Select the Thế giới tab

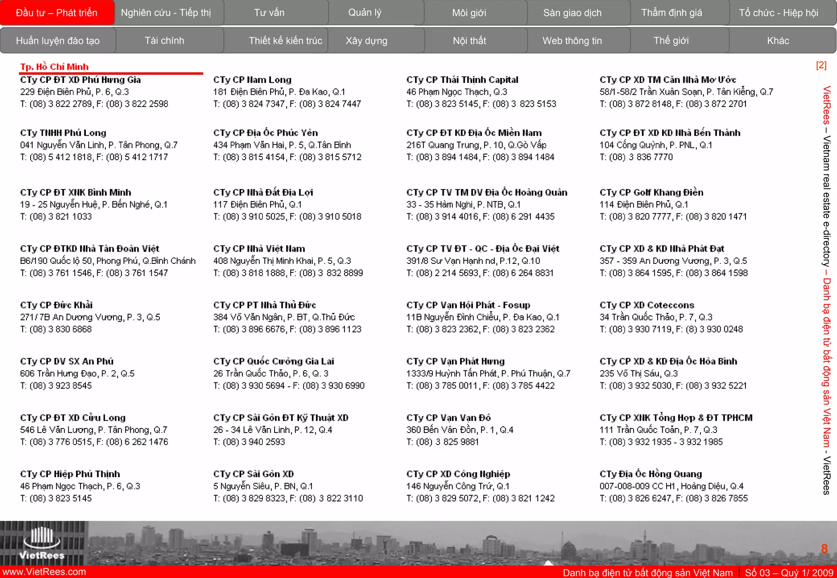point(680,40)
